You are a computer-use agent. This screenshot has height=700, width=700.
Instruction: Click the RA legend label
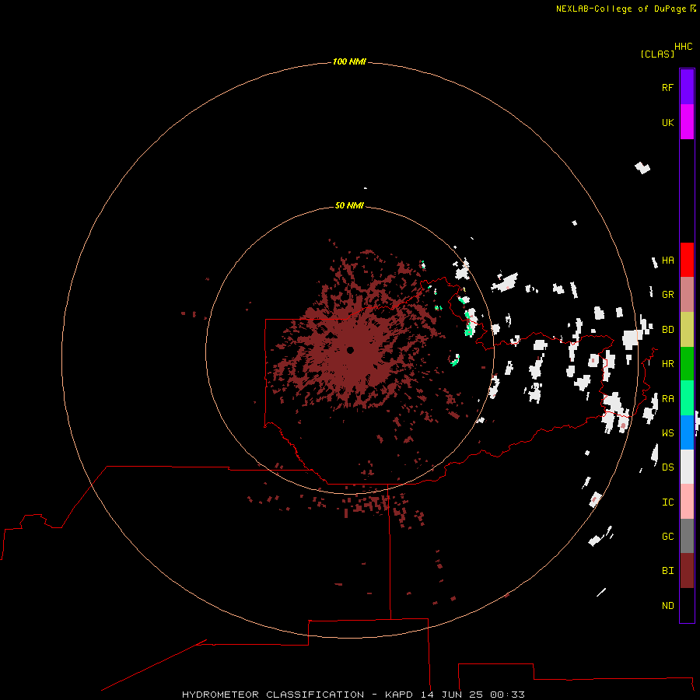click(667, 399)
